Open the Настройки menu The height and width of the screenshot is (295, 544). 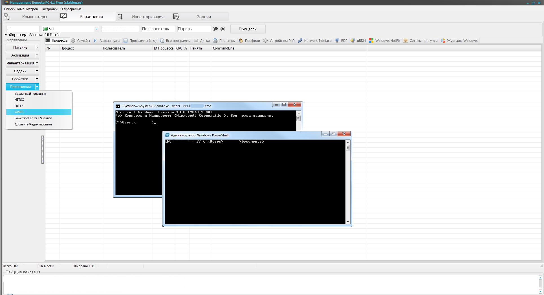(49, 9)
